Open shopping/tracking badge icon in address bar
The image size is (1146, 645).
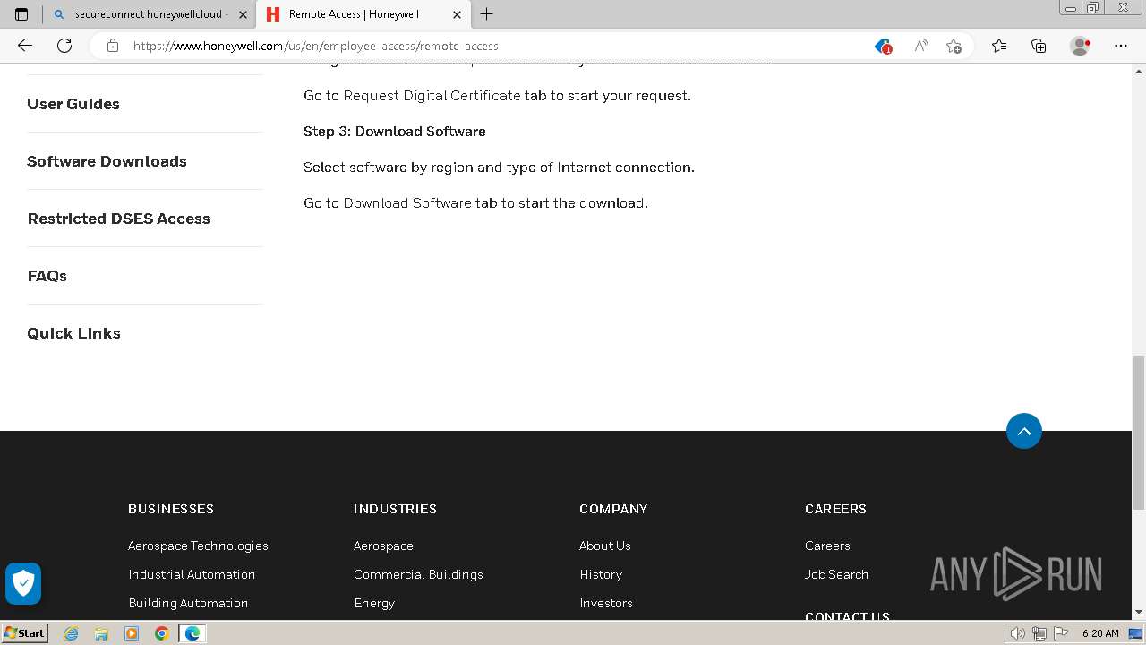(883, 46)
